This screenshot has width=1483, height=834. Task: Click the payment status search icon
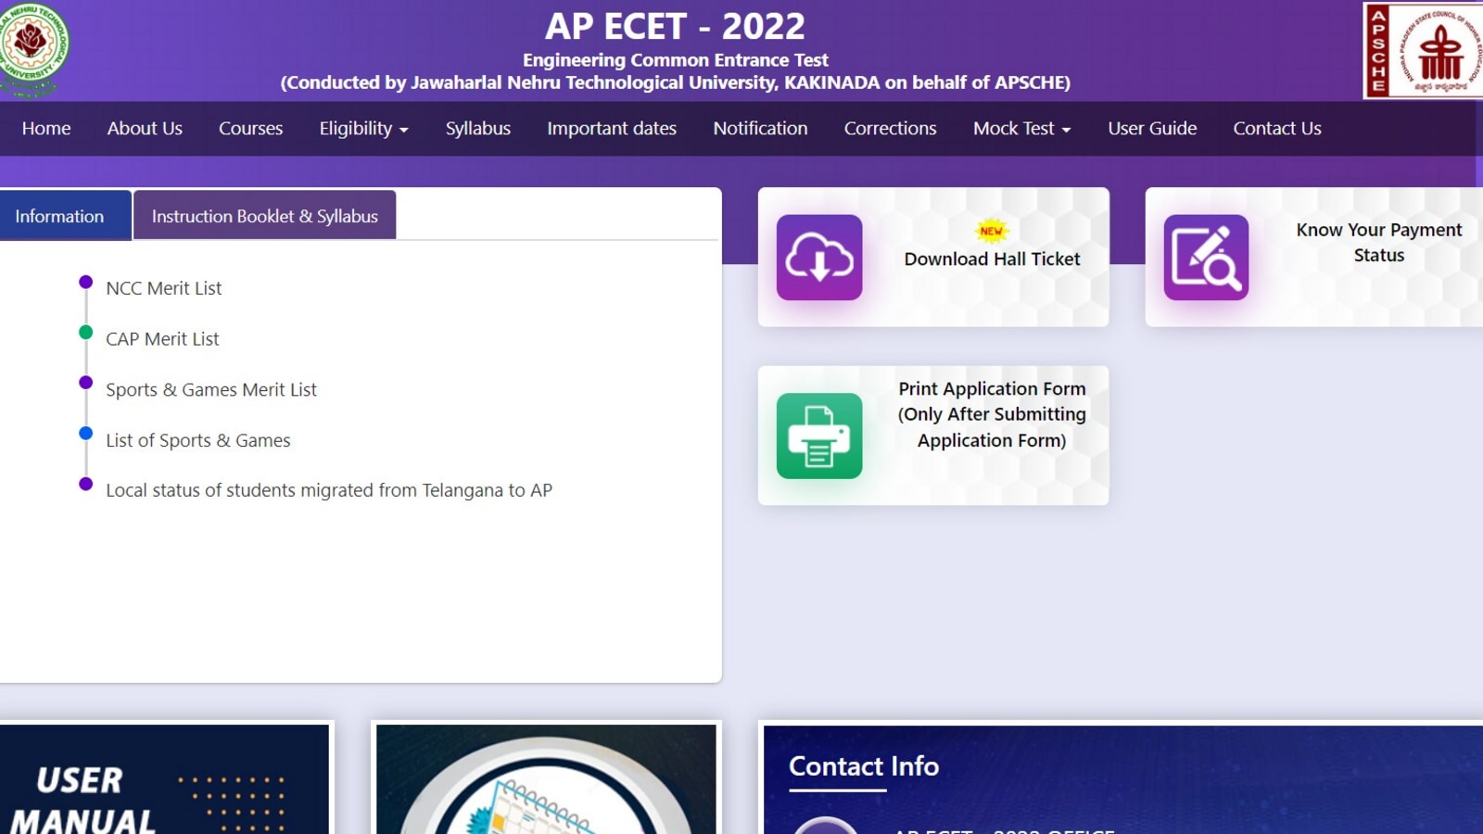(x=1206, y=258)
